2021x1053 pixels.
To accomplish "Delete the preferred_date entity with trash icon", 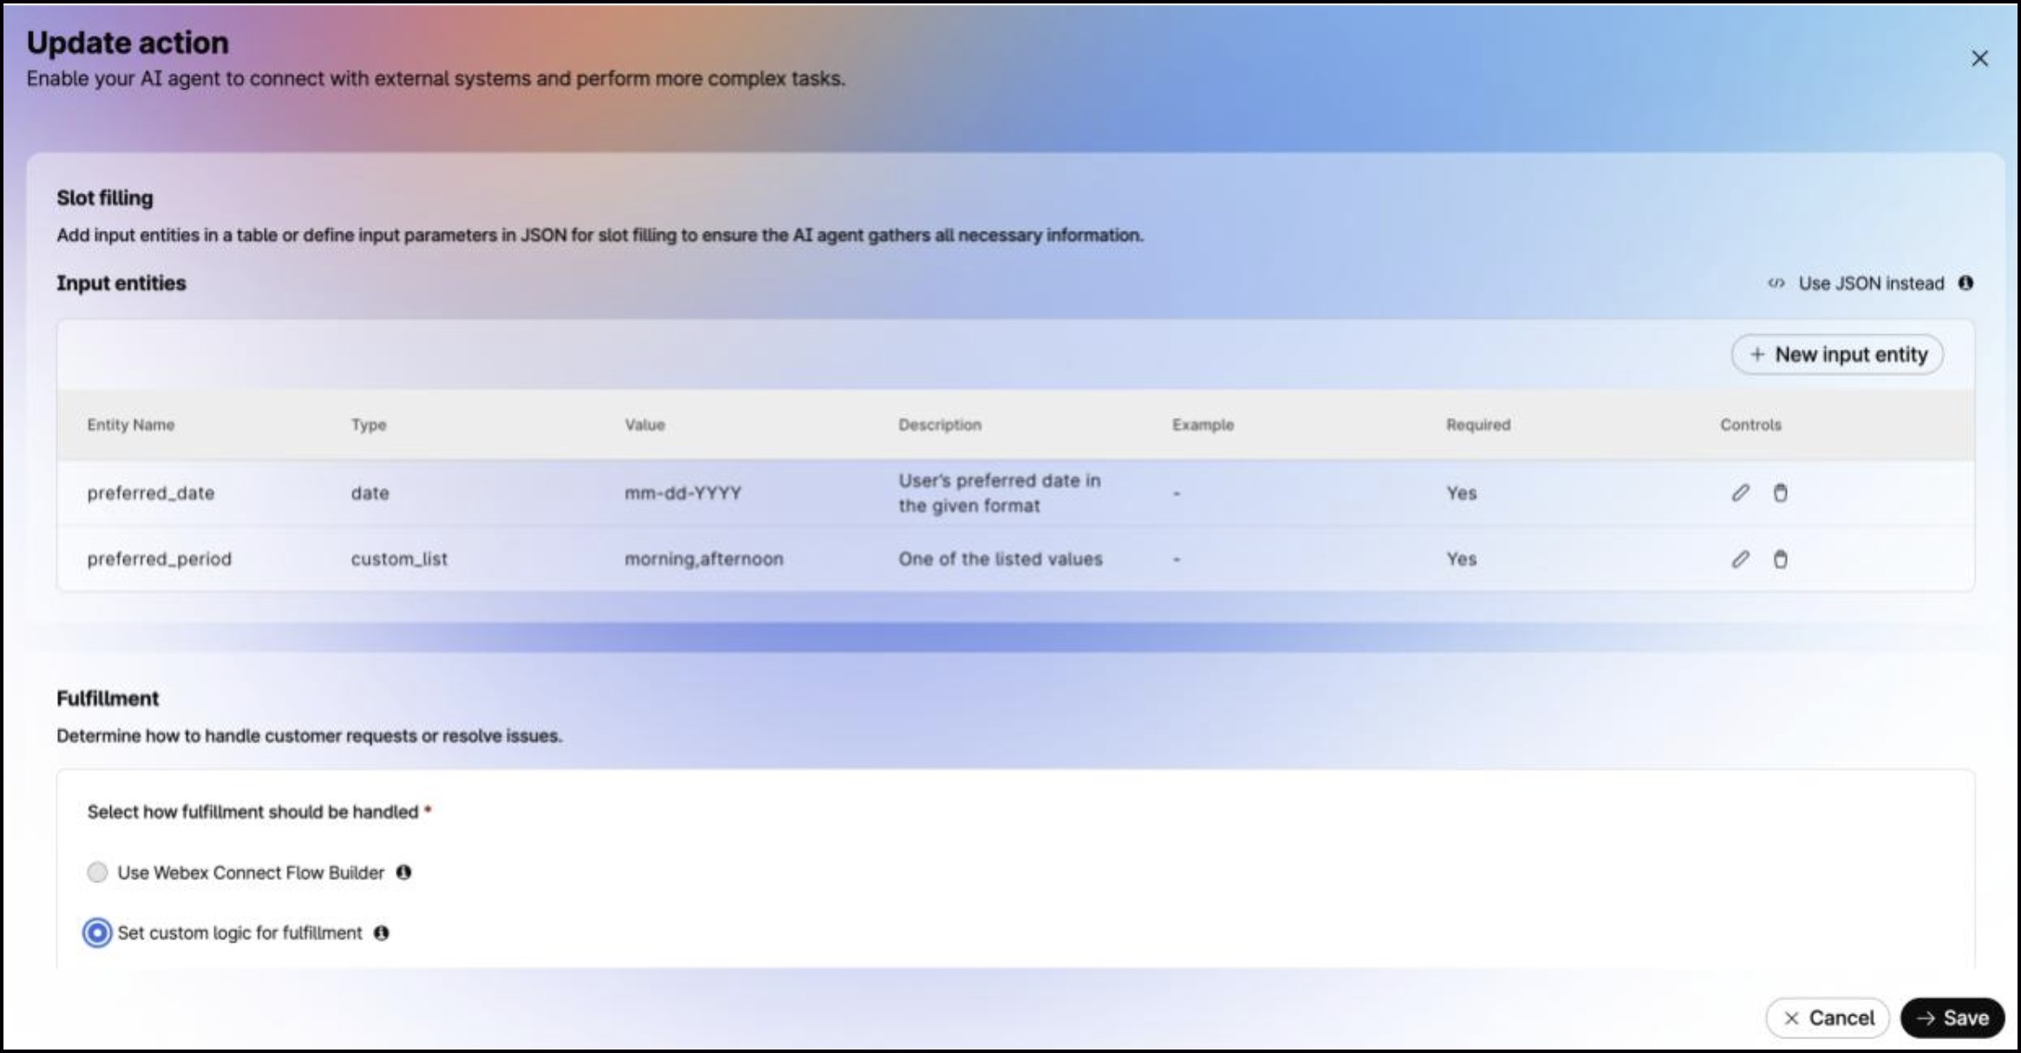I will point(1780,493).
